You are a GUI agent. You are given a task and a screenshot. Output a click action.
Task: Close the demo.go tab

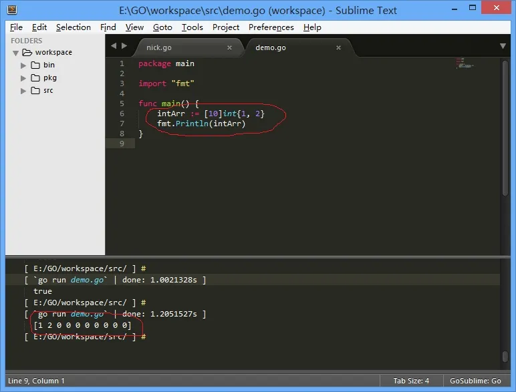point(338,47)
